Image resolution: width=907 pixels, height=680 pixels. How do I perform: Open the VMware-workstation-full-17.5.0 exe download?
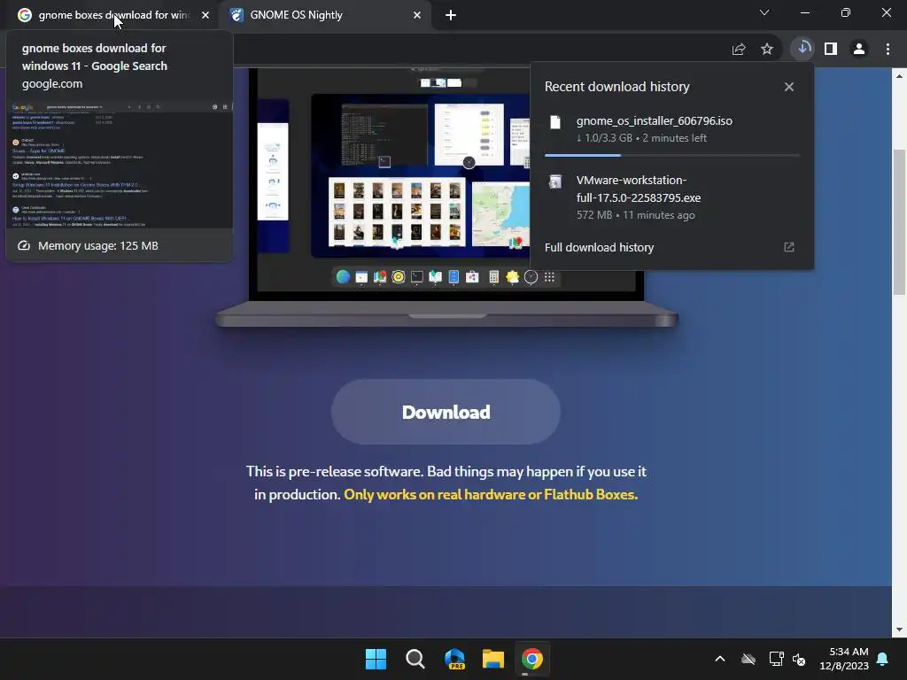672,197
